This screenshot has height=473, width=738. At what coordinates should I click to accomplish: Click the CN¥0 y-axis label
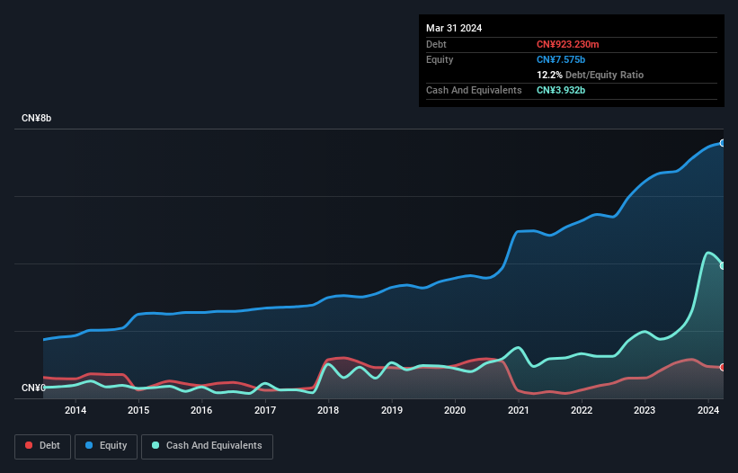[33, 388]
